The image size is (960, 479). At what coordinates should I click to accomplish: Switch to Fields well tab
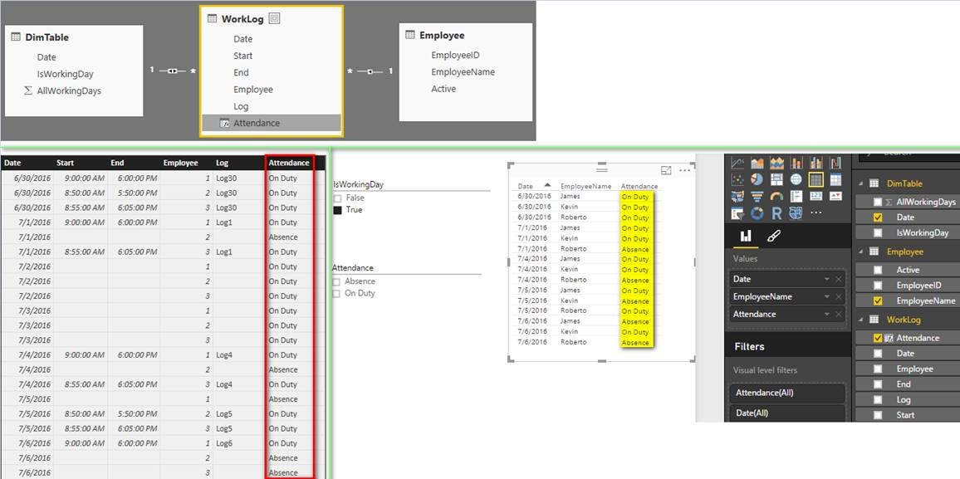[x=746, y=236]
